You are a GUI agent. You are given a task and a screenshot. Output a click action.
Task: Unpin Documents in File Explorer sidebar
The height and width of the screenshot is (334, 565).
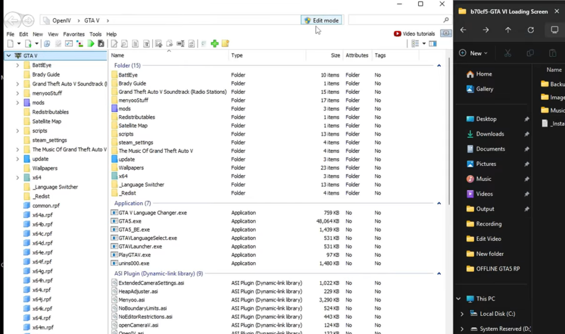click(527, 149)
